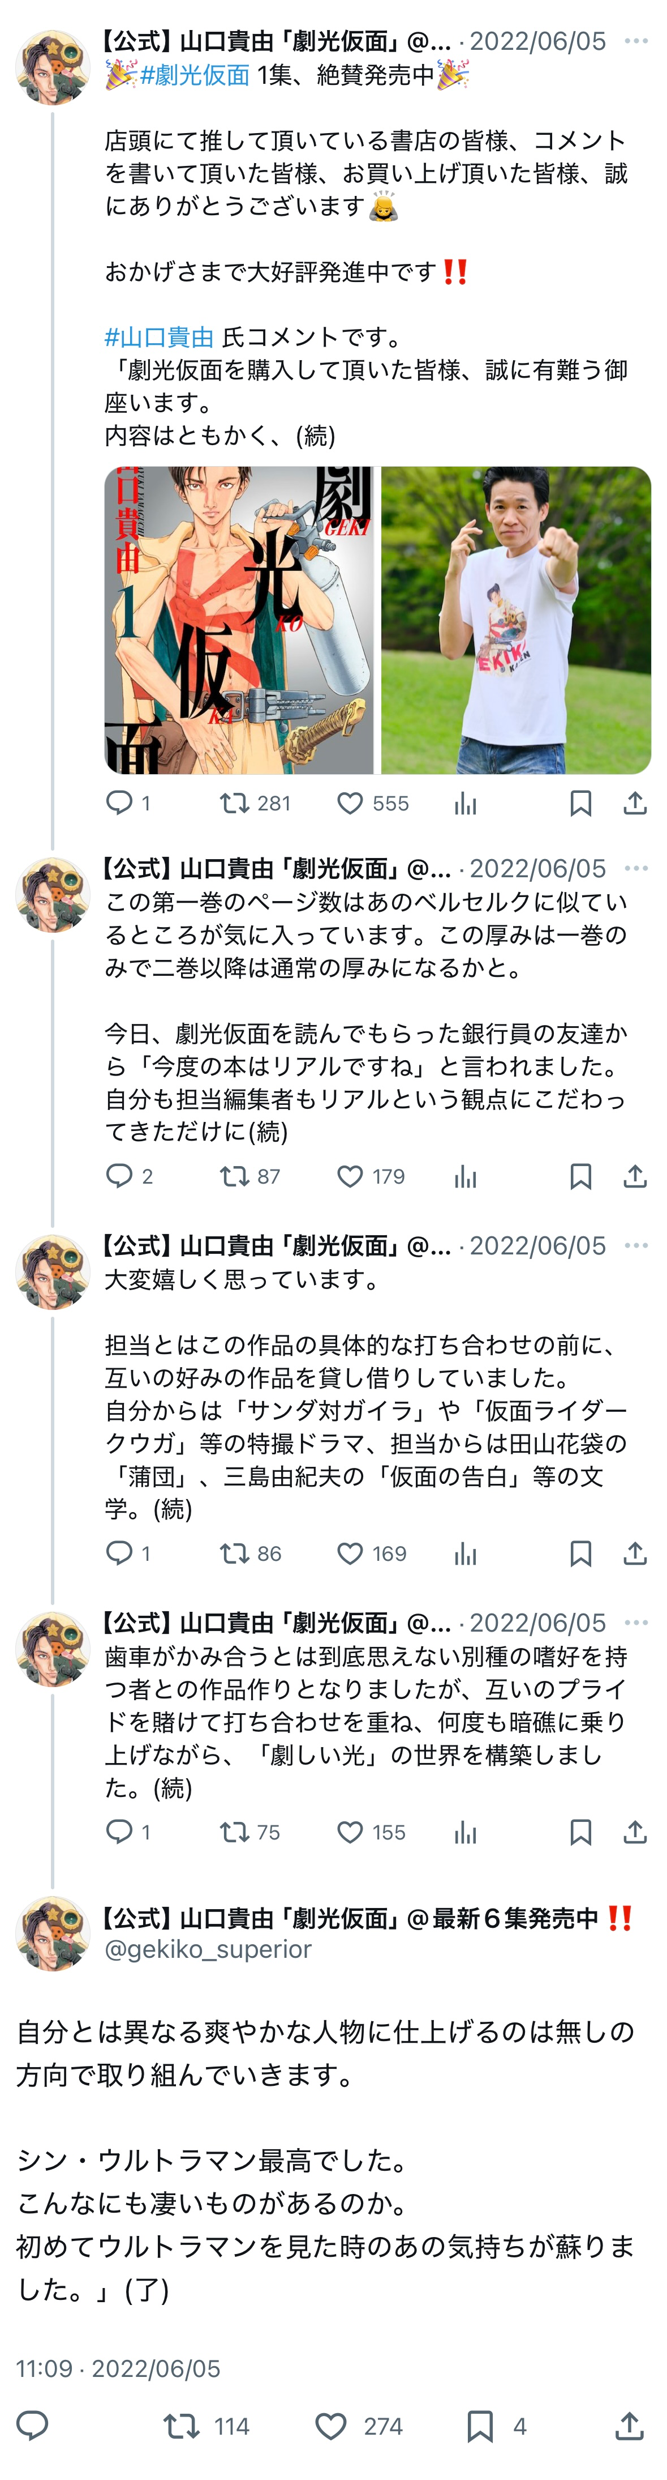This screenshot has width=667, height=2480.
Task: Share the fourth tweet with 155 likes
Action: (634, 1832)
